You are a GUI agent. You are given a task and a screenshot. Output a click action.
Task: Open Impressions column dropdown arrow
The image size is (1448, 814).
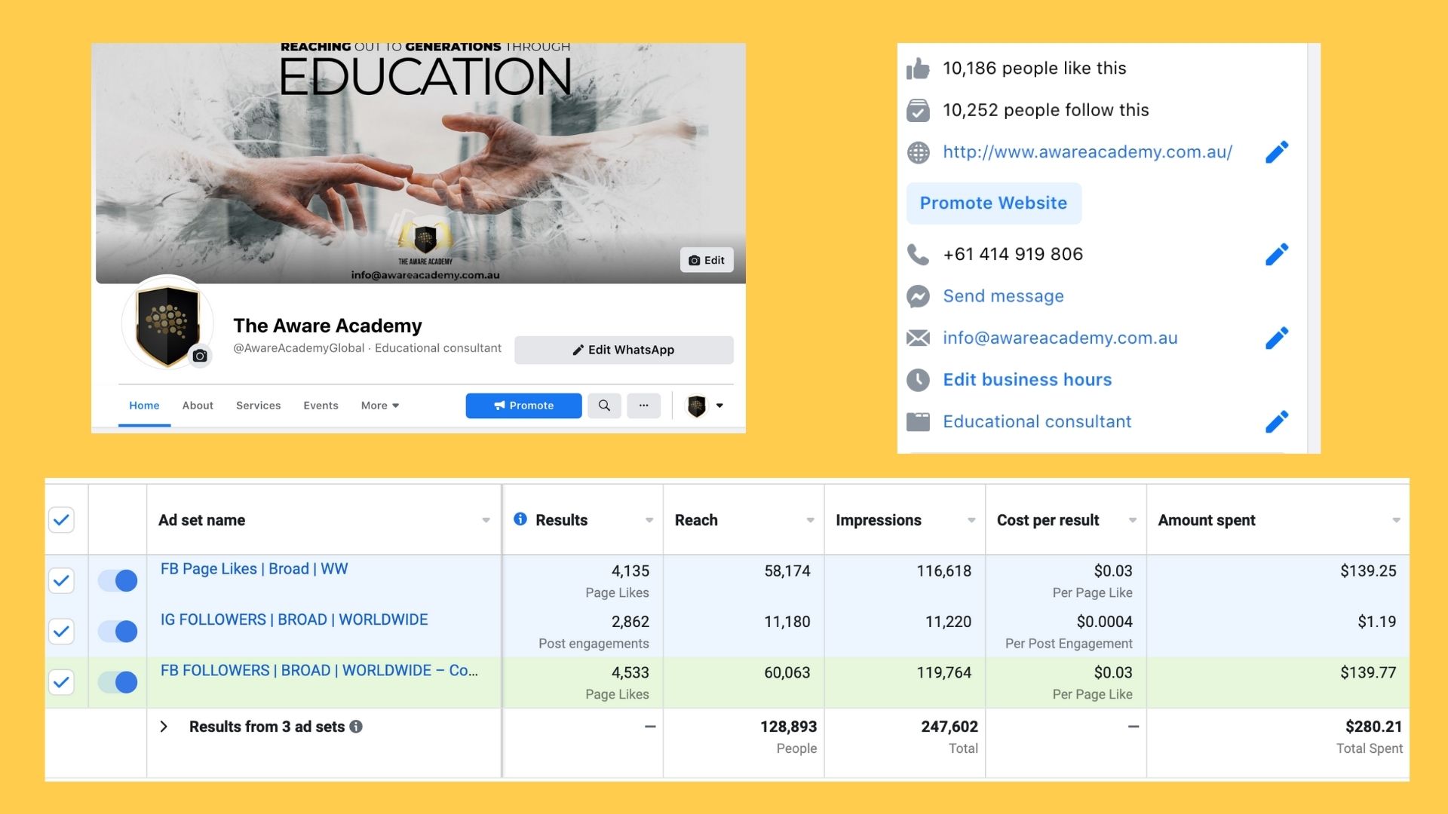[971, 520]
